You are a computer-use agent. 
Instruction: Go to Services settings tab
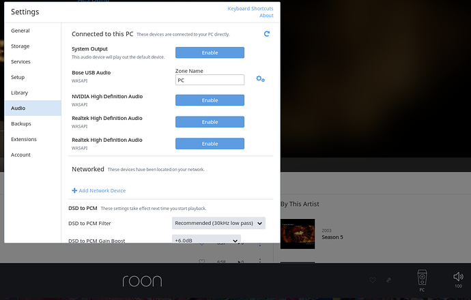[33, 61]
